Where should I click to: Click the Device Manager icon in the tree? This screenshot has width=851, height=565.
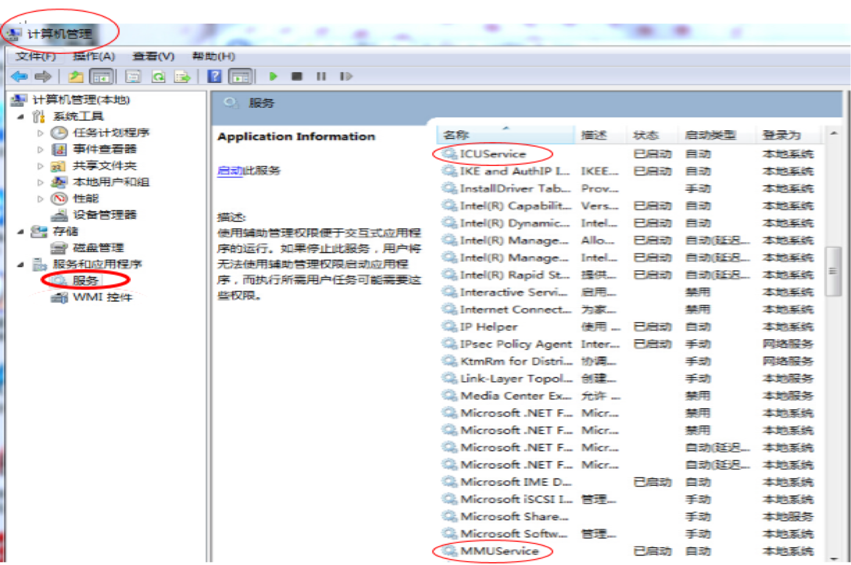pos(59,215)
